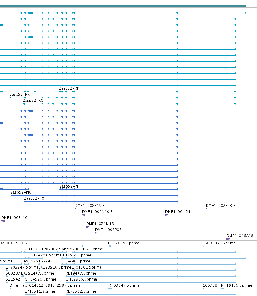Open the RH03047.5prime EST label

124,285
